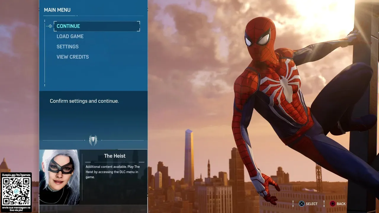Open the Black Cat portrait thumbnail
Image resolution: width=379 pixels, height=213 pixels.
click(60, 177)
